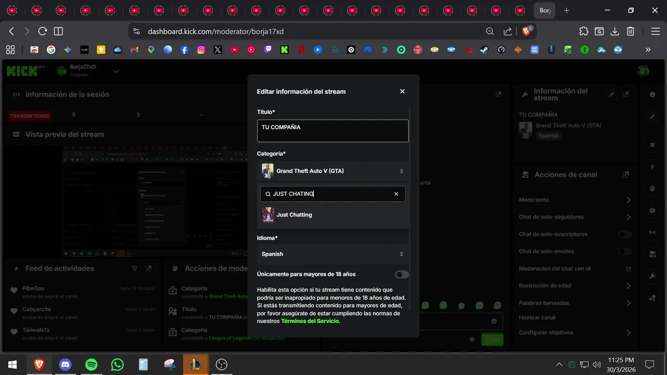
Task: Open the browser hamburger menu
Action: (x=656, y=31)
